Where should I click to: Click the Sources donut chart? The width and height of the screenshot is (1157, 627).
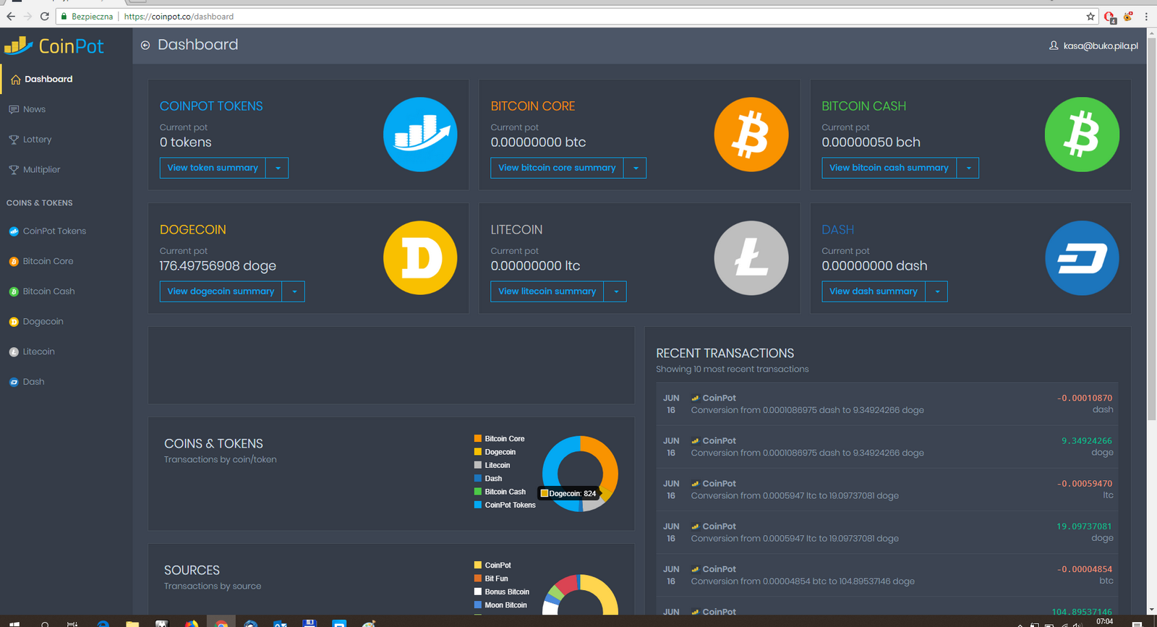[580, 595]
